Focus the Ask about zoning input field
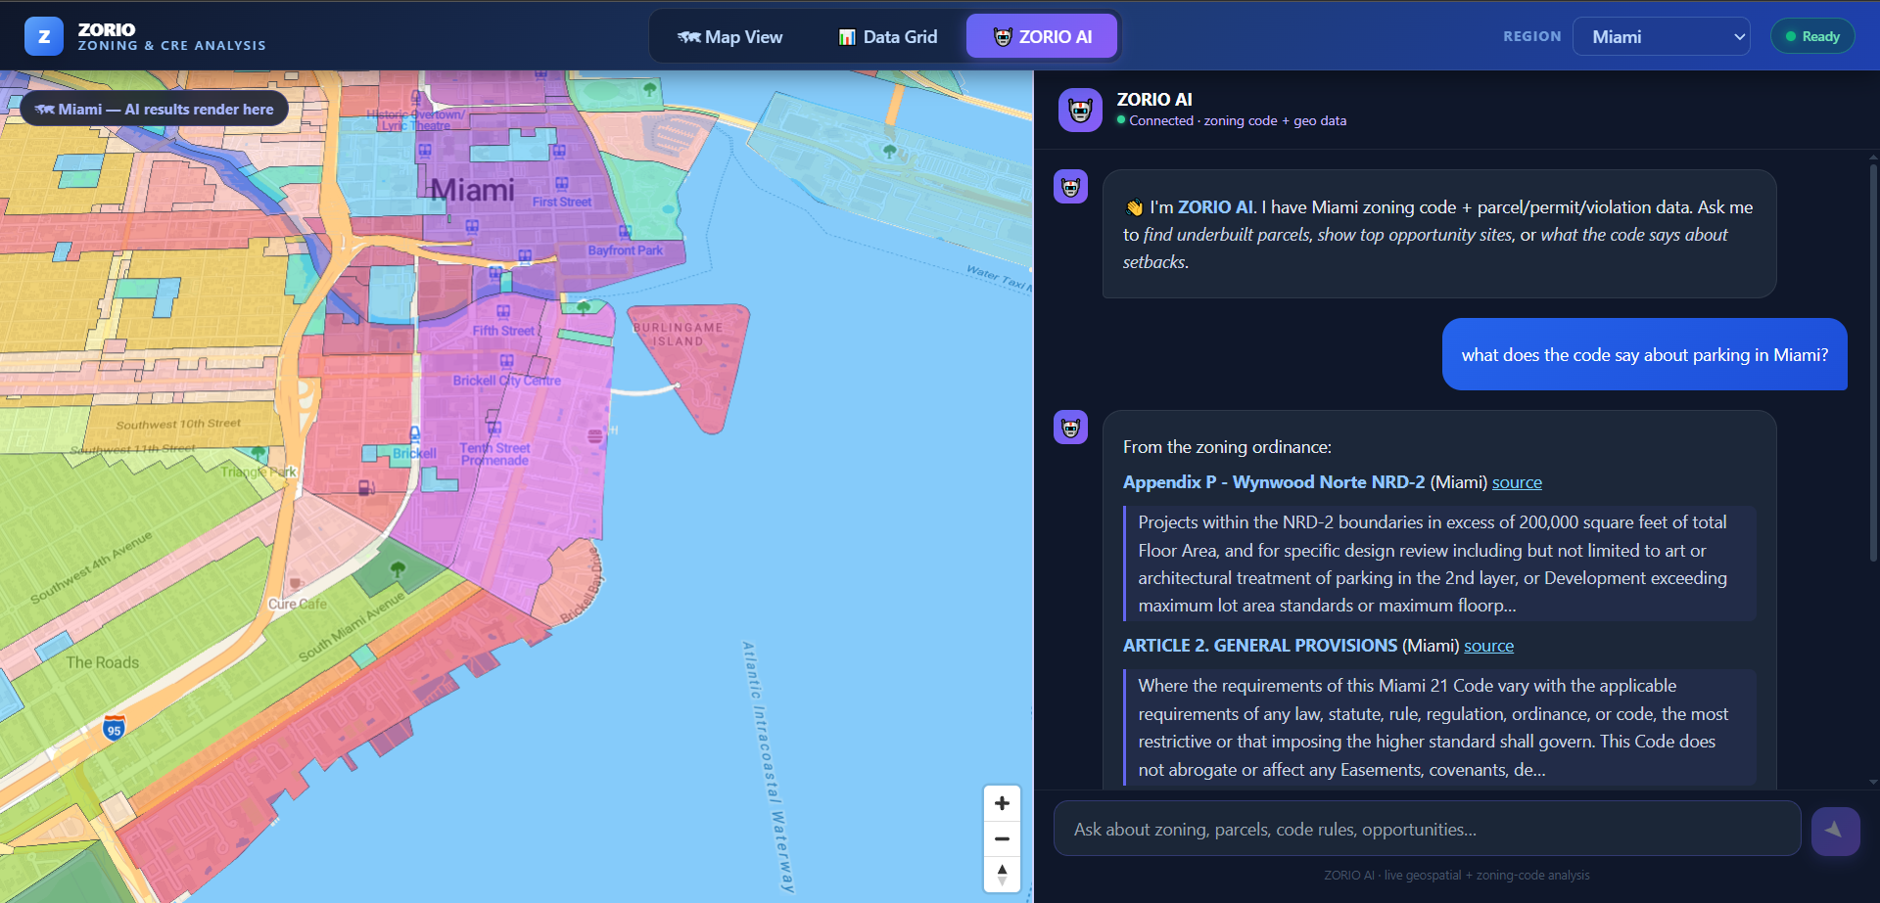This screenshot has width=1880, height=903. tap(1427, 829)
